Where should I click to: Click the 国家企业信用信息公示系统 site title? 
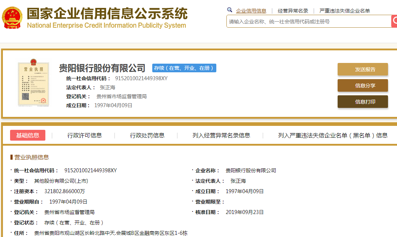coord(107,13)
